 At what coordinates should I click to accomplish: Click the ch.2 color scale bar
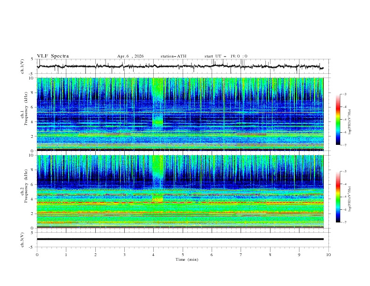point(338,197)
